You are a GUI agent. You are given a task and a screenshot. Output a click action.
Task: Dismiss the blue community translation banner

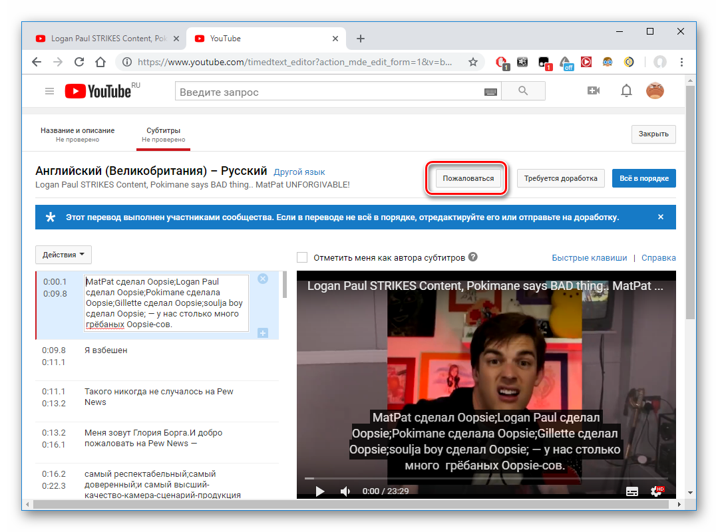pos(660,217)
